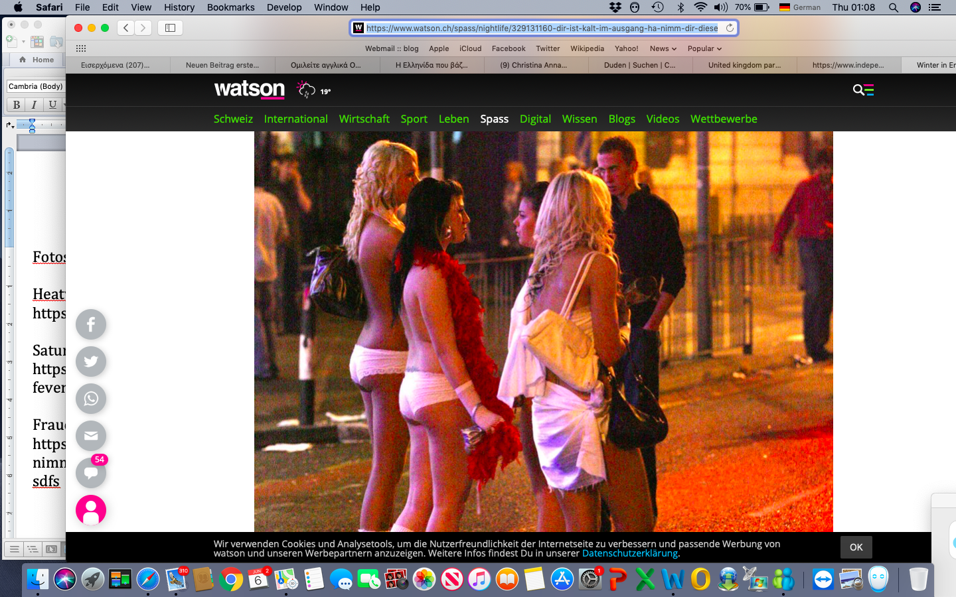Screen dimensions: 956x597
Task: Share article via Facebook round button
Action: (91, 324)
